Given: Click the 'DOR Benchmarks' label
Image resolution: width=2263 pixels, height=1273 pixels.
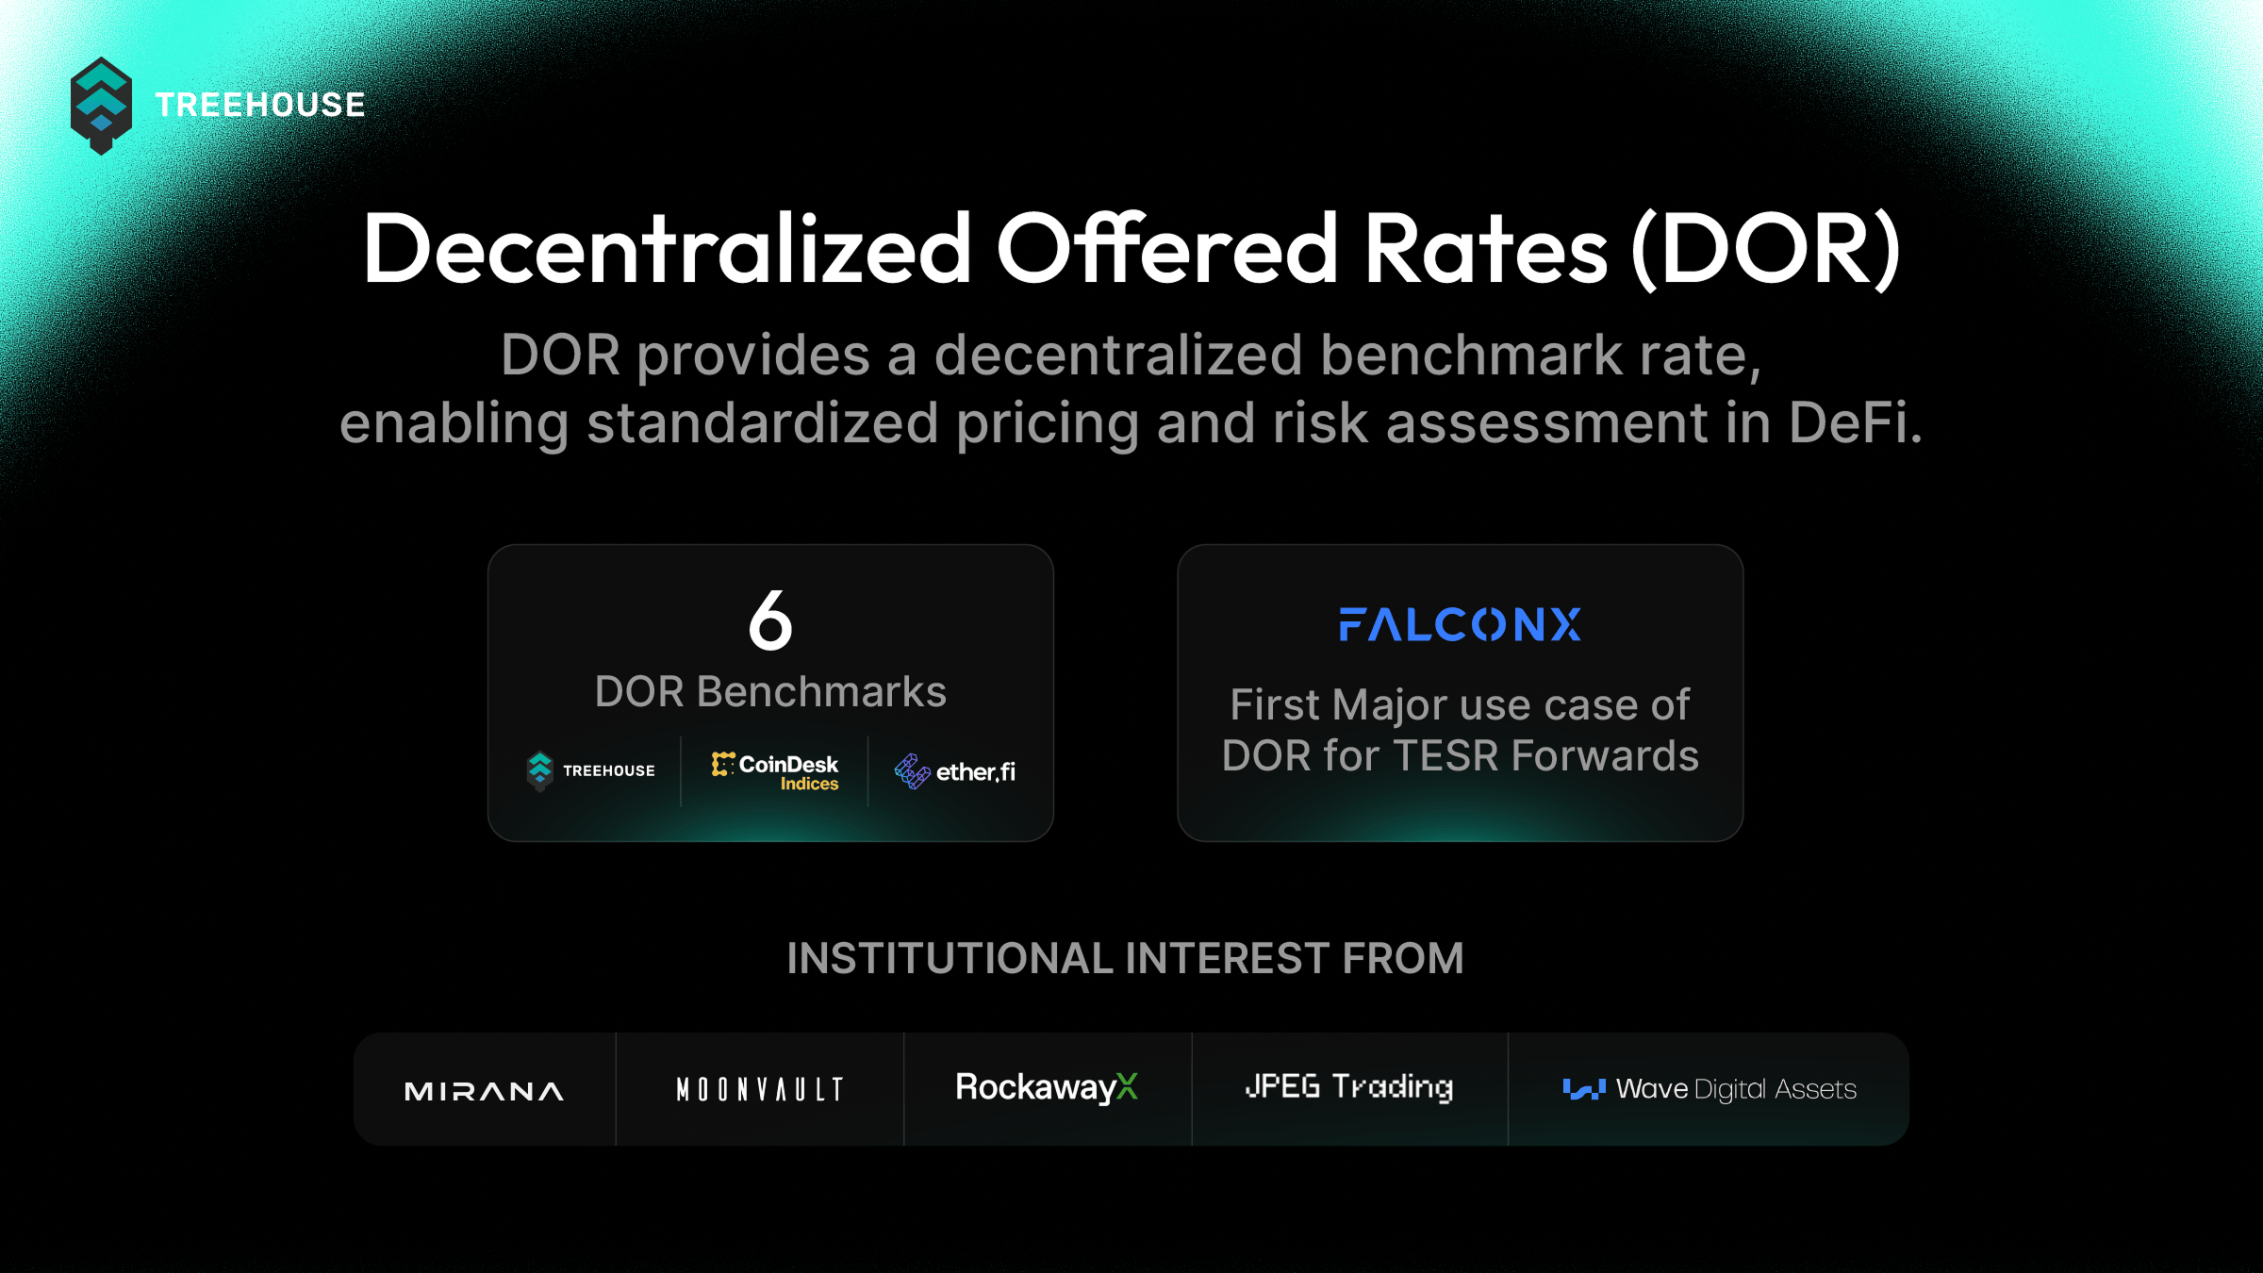Looking at the screenshot, I should pyautogui.click(x=770, y=691).
